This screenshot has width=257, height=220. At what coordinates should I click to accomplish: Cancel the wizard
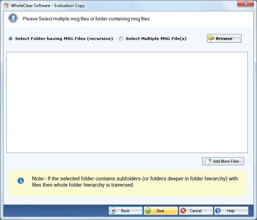tap(196, 211)
